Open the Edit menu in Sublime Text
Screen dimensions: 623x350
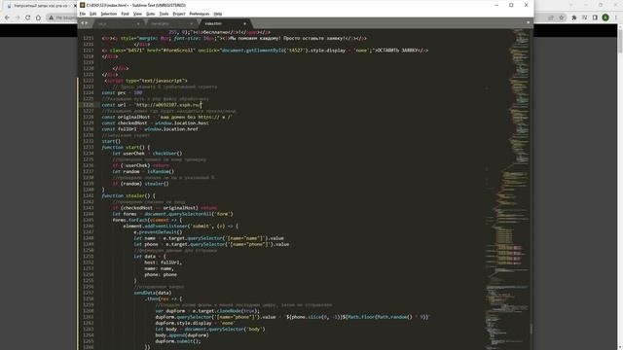point(93,14)
